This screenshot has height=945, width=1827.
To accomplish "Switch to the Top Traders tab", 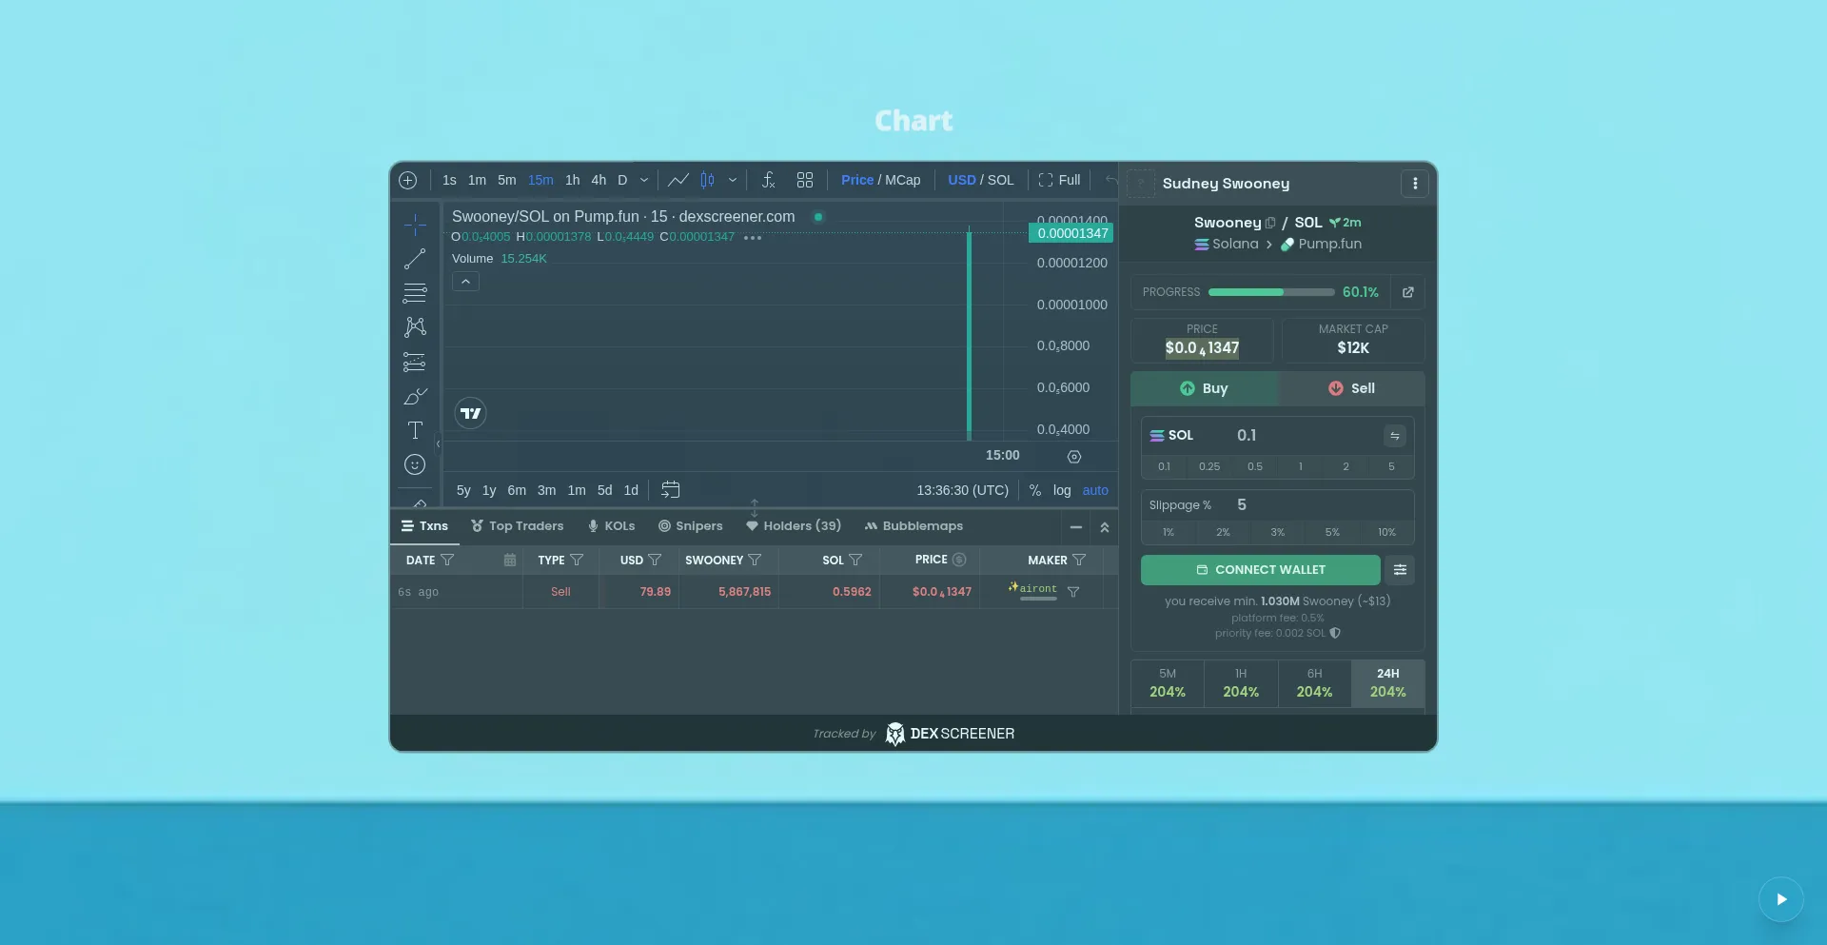I will coord(518,526).
